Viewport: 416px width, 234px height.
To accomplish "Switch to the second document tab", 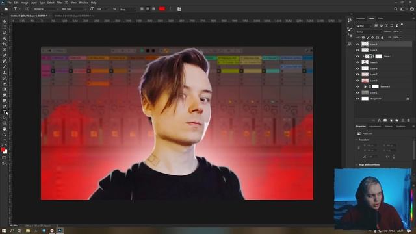I will (72, 16).
